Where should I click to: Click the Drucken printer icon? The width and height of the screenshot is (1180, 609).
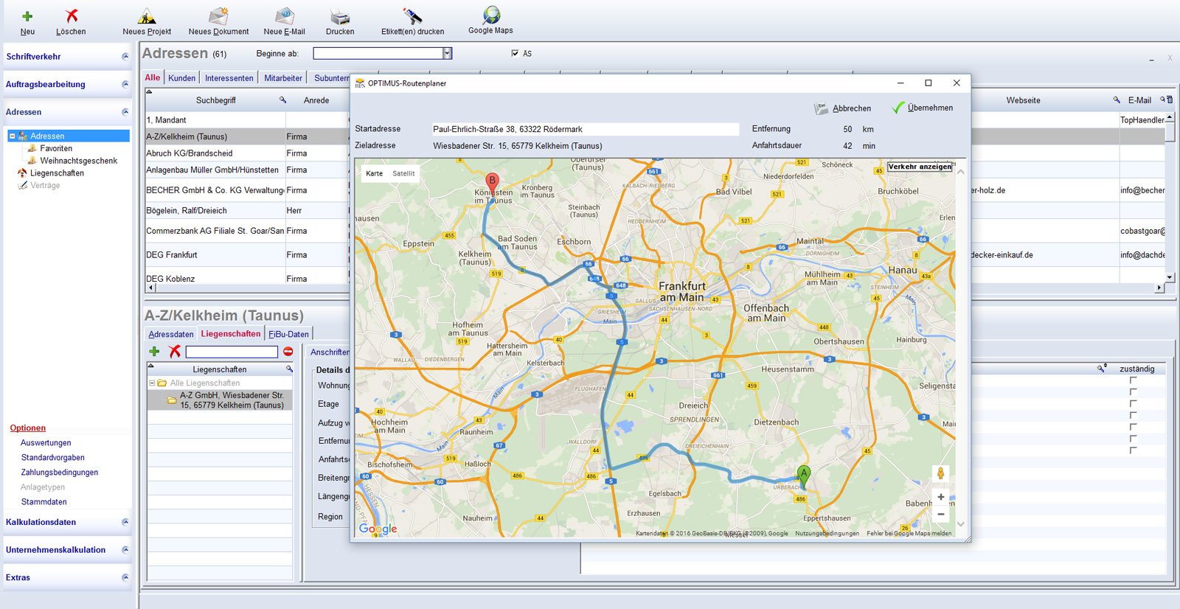coord(340,16)
